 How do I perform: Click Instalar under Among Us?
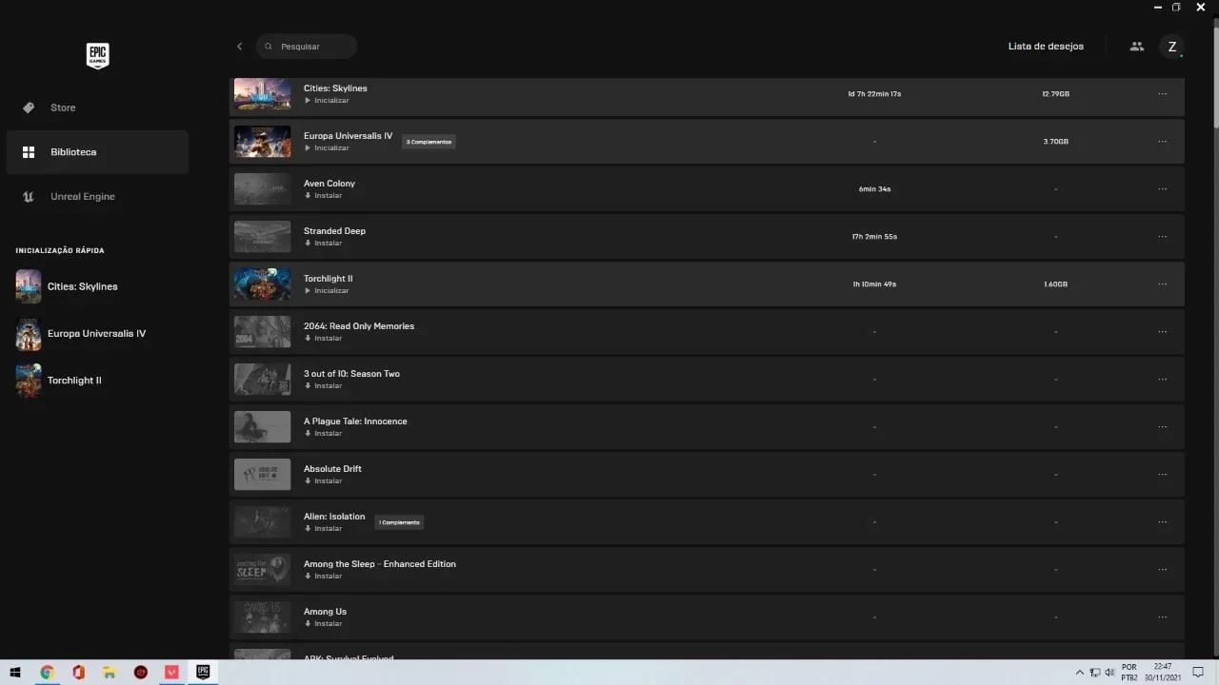(x=323, y=624)
